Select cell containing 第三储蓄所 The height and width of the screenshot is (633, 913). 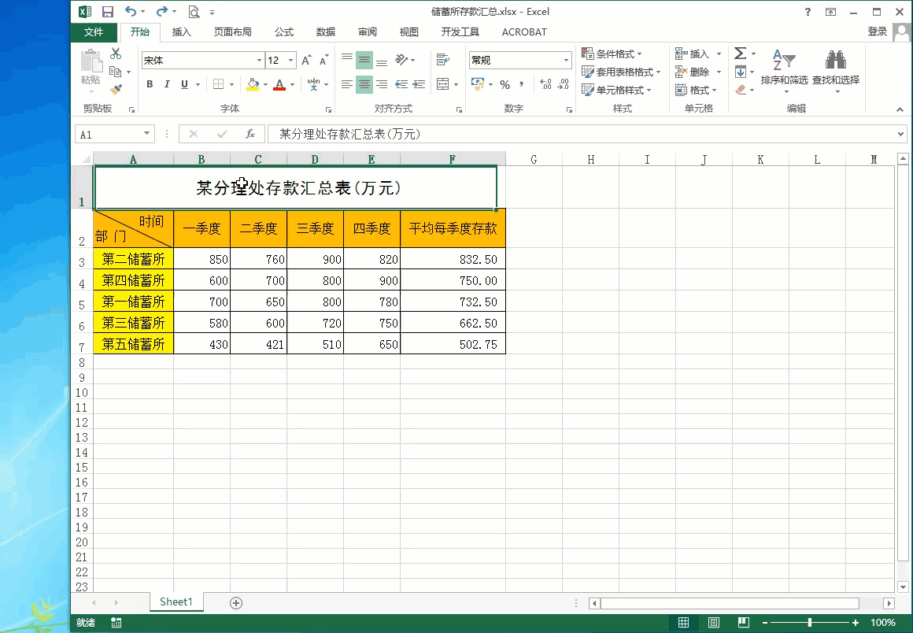click(x=133, y=323)
